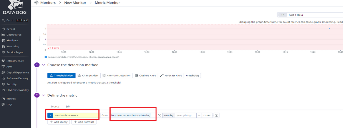
Task: Open Digital Experience in sidebar
Action: click(x=15, y=72)
